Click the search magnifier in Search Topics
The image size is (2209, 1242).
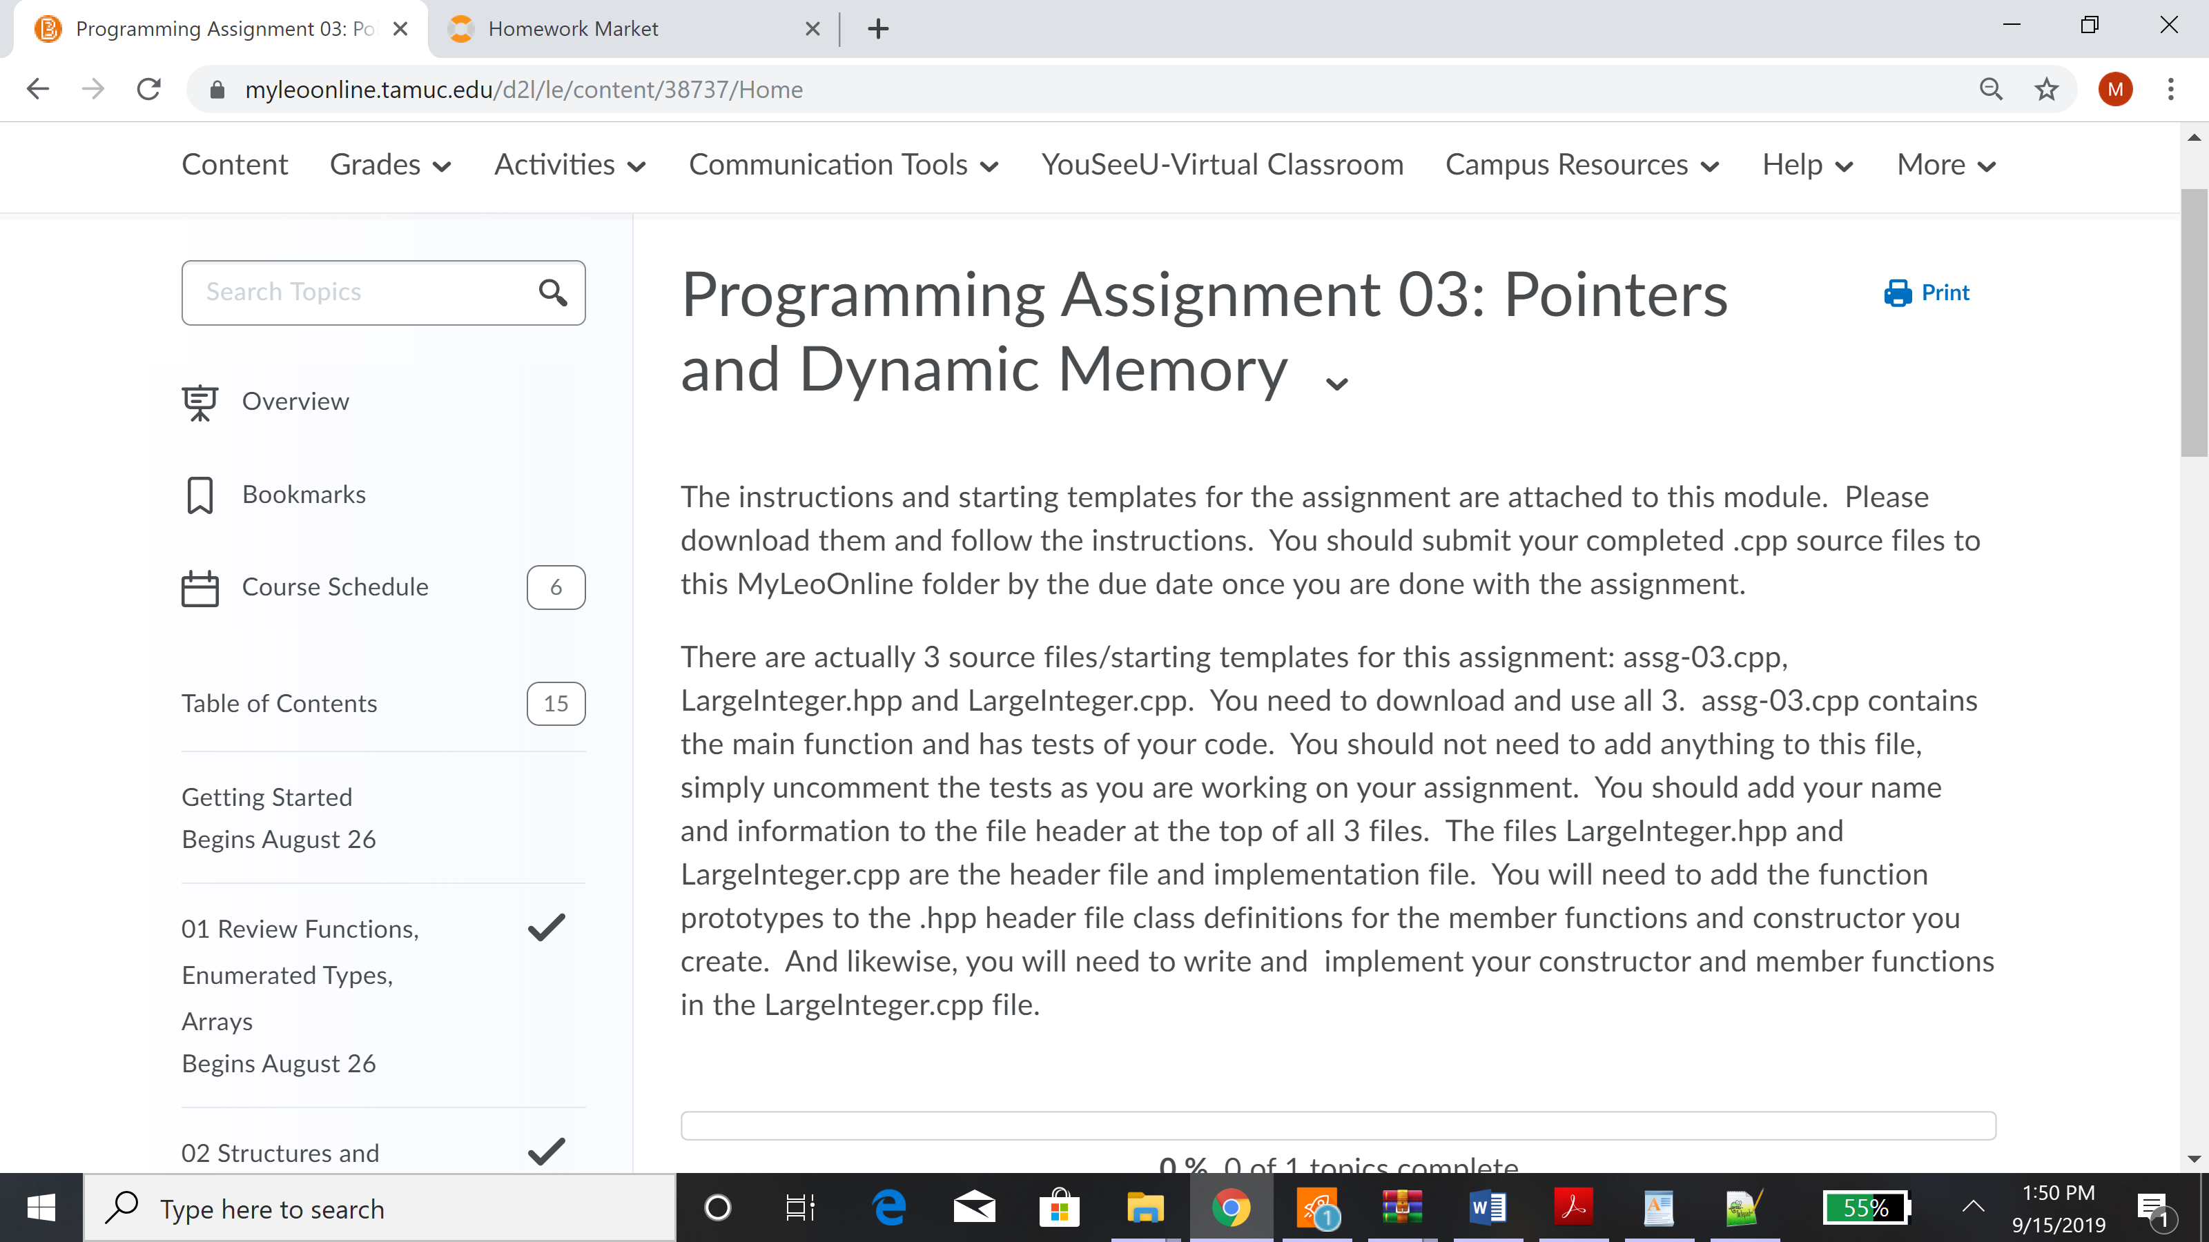pyautogui.click(x=553, y=293)
